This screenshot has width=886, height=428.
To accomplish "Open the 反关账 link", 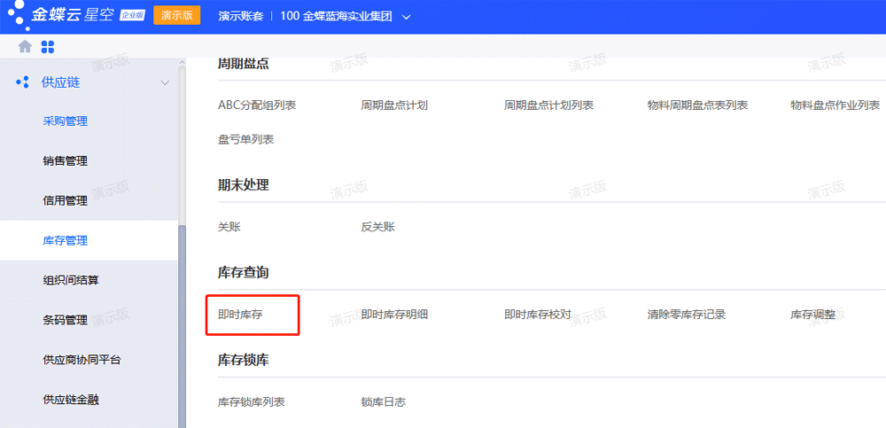I will click(x=377, y=227).
